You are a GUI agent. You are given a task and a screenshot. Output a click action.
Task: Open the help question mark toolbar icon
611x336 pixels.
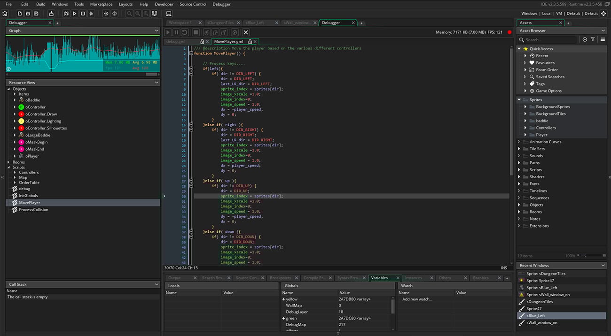click(114, 14)
